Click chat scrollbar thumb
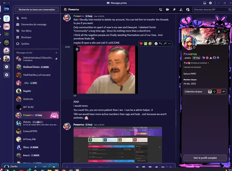232x171 pixels. pos(176,118)
